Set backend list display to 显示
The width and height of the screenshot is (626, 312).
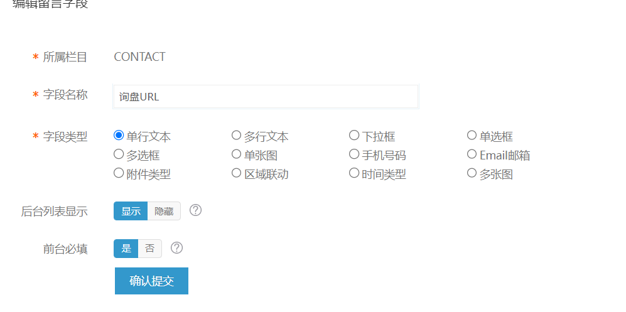point(131,211)
